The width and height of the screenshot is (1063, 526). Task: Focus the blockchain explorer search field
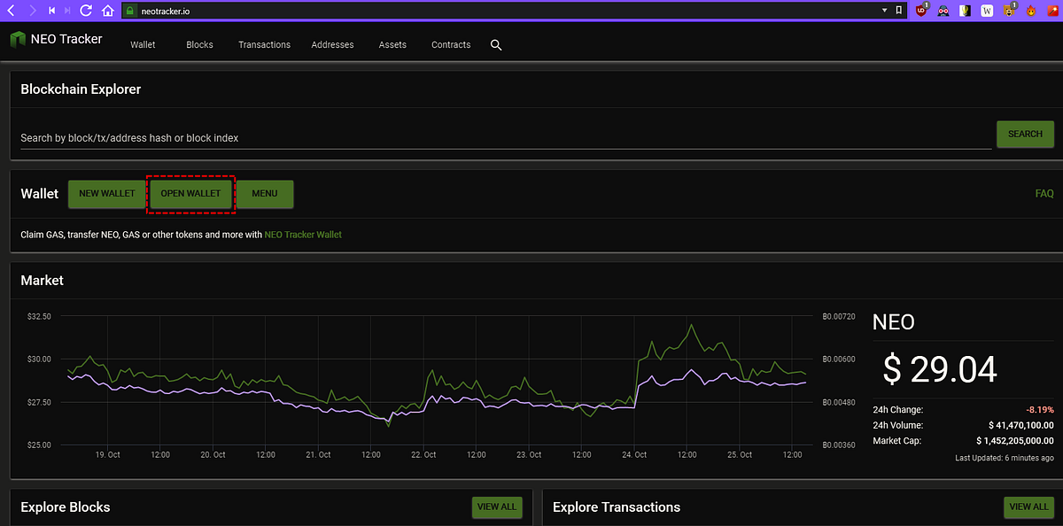[x=505, y=137]
